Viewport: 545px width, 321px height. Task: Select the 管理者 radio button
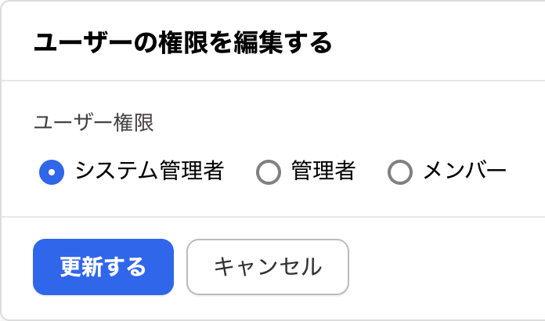[269, 171]
